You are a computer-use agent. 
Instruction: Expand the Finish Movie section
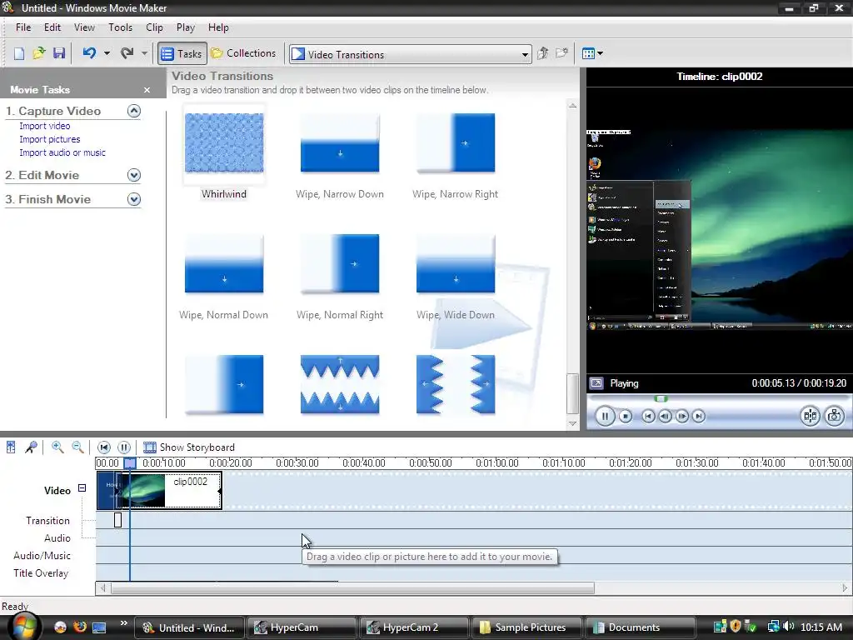point(134,199)
